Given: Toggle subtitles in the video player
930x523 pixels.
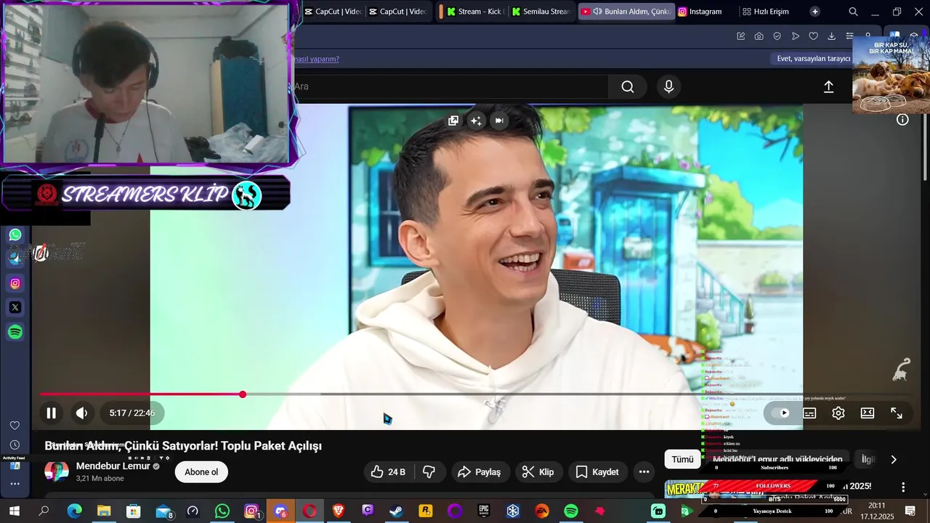Looking at the screenshot, I should [809, 413].
